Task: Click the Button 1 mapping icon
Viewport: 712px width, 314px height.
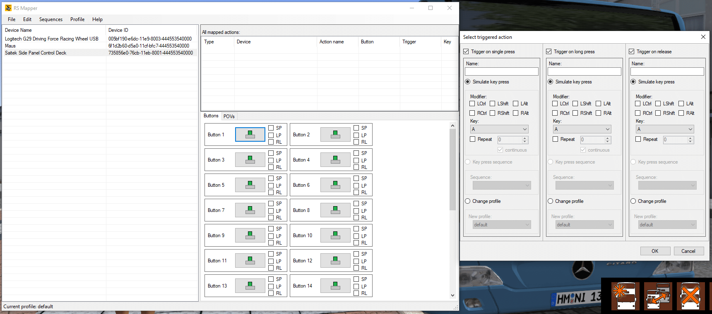Action: click(250, 135)
